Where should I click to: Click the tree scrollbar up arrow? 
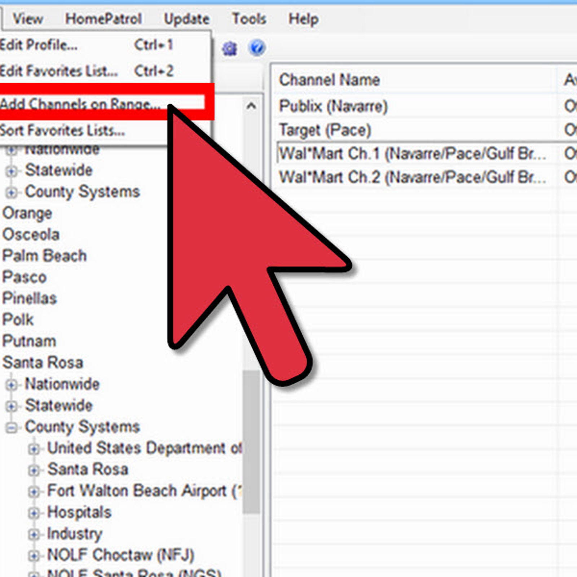tap(251, 106)
